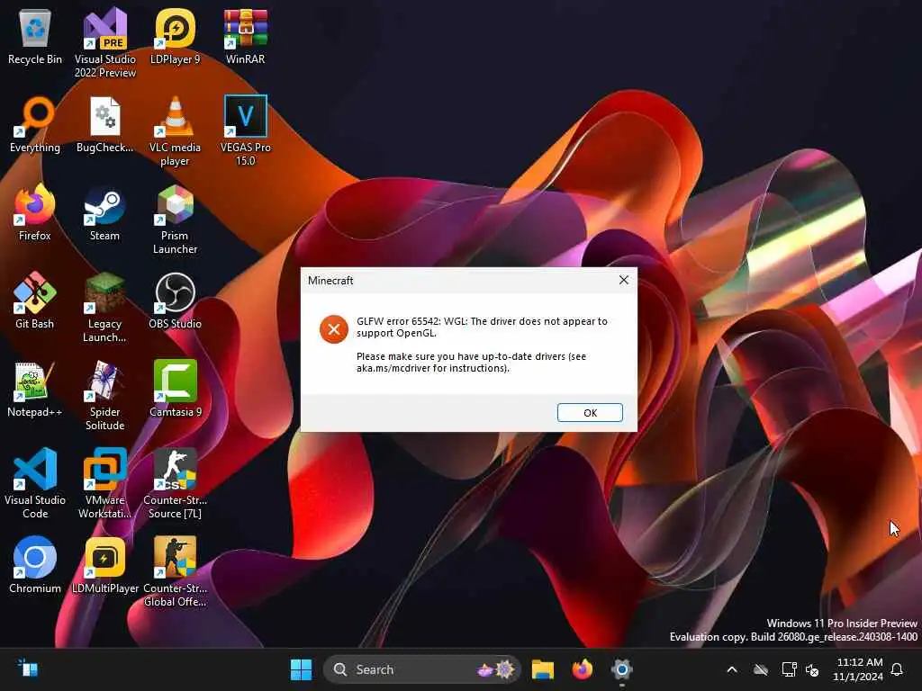Select Counter-Strike Global Offensive icon
Viewport: 922px width, 691px height.
176,572
